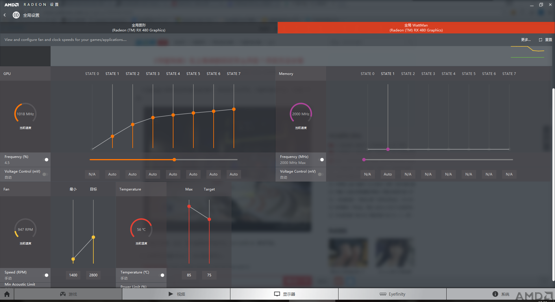555x302 pixels.
Task: Click the system info icon
Action: tap(495, 294)
